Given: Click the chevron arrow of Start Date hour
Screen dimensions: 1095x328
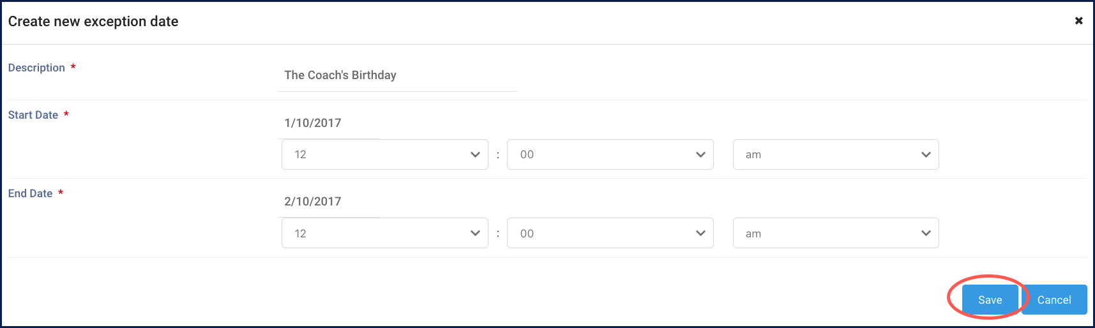Looking at the screenshot, I should (474, 154).
